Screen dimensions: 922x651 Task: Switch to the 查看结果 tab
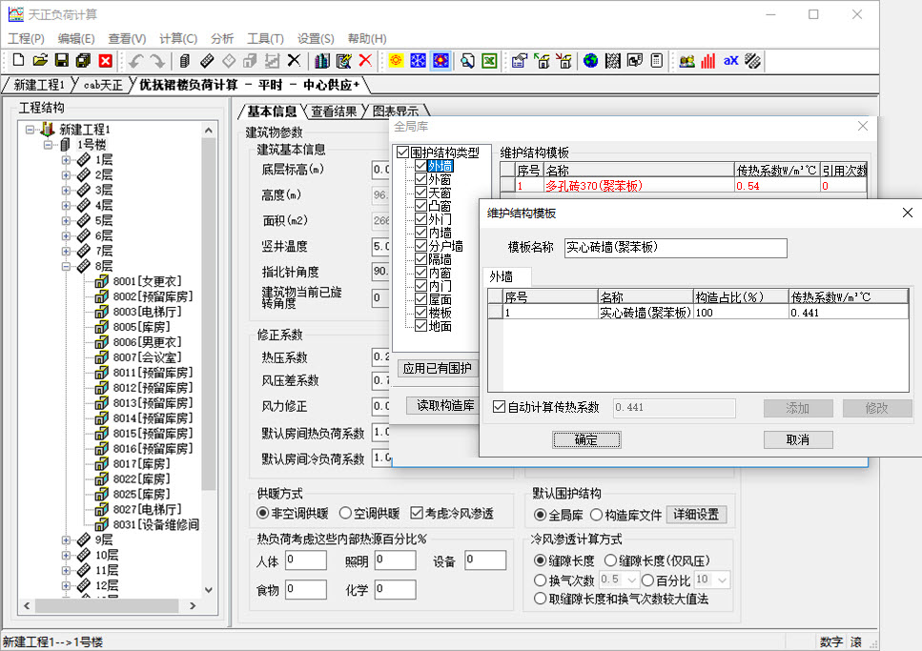click(334, 112)
